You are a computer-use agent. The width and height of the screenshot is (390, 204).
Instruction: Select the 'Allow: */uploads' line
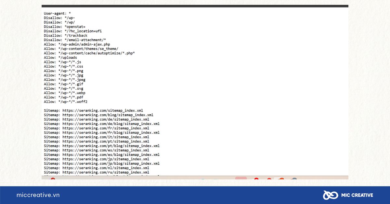click(60, 58)
